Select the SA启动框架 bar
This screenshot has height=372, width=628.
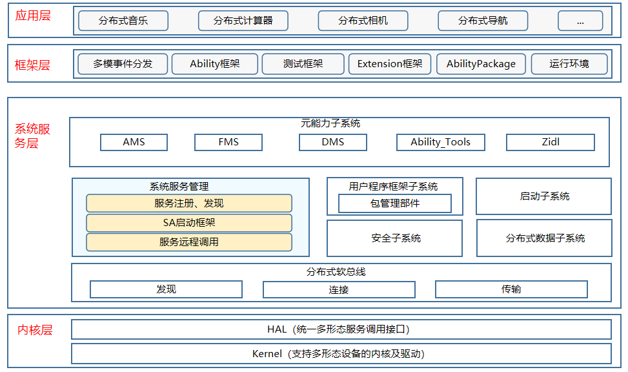tap(189, 223)
